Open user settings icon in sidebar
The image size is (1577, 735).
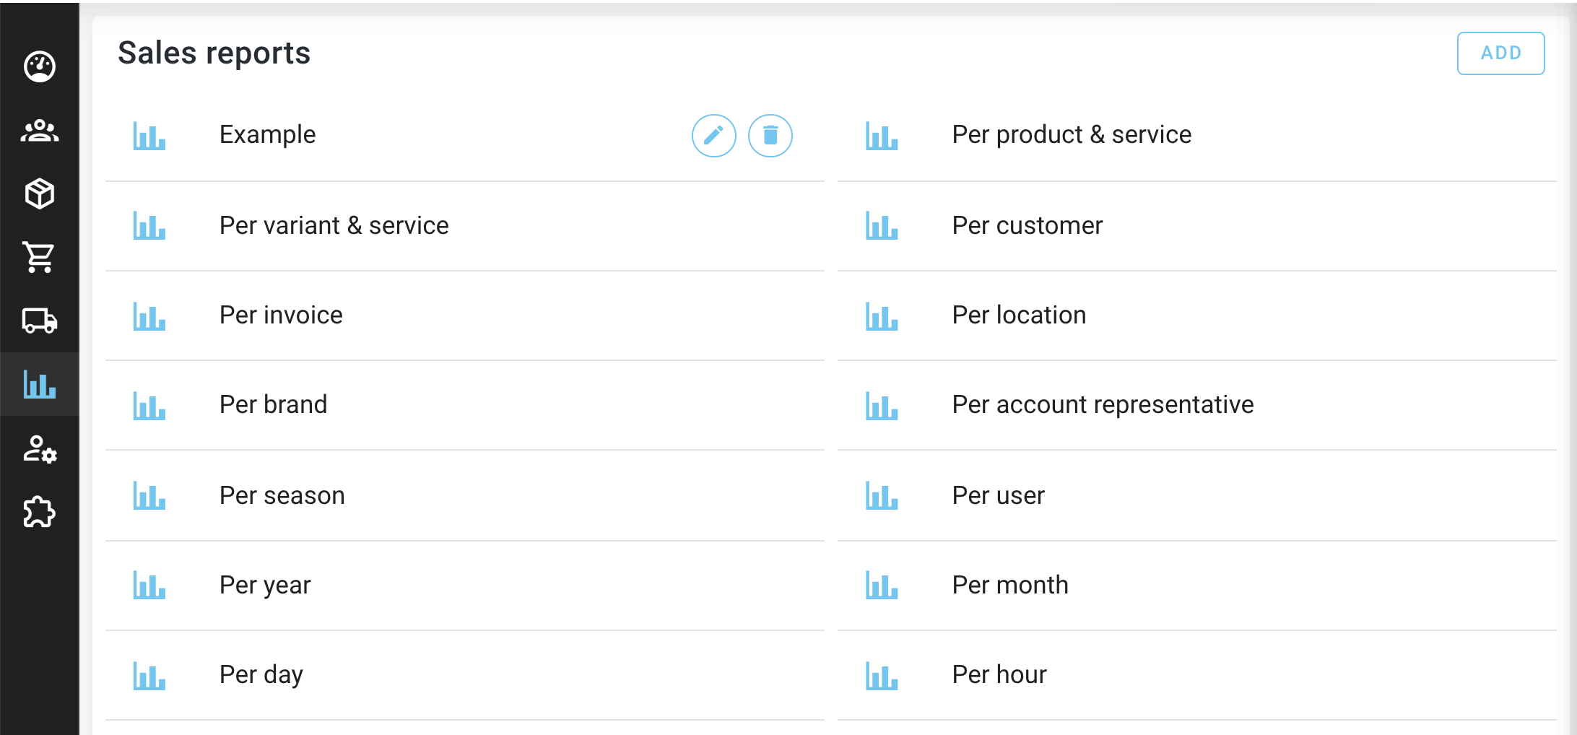pos(40,449)
